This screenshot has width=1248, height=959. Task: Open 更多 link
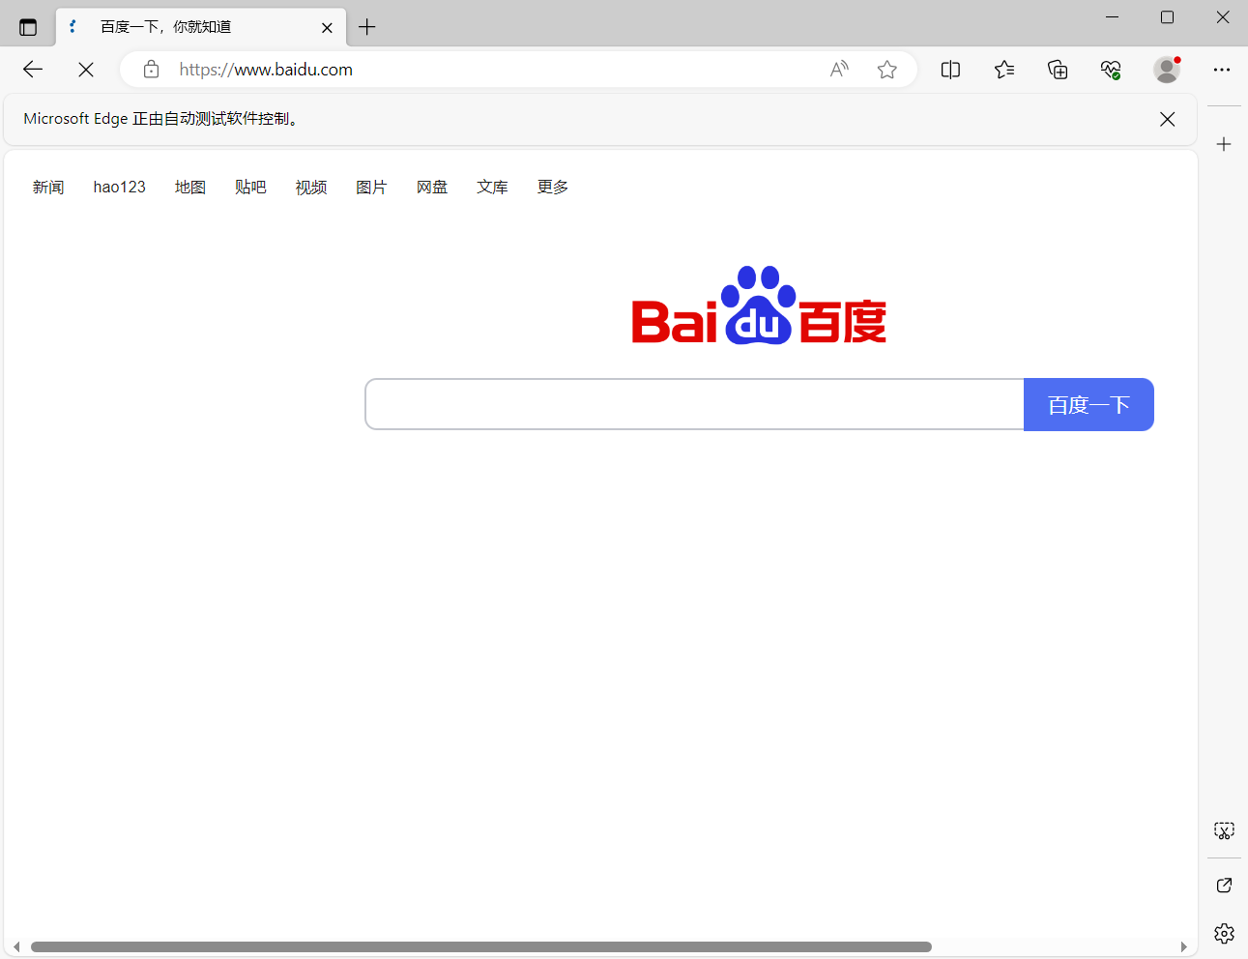[x=553, y=187]
